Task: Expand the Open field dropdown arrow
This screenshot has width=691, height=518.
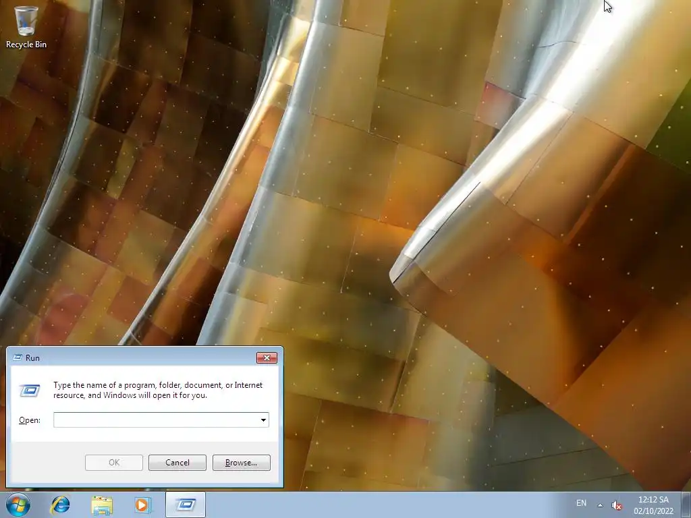Action: (264, 420)
